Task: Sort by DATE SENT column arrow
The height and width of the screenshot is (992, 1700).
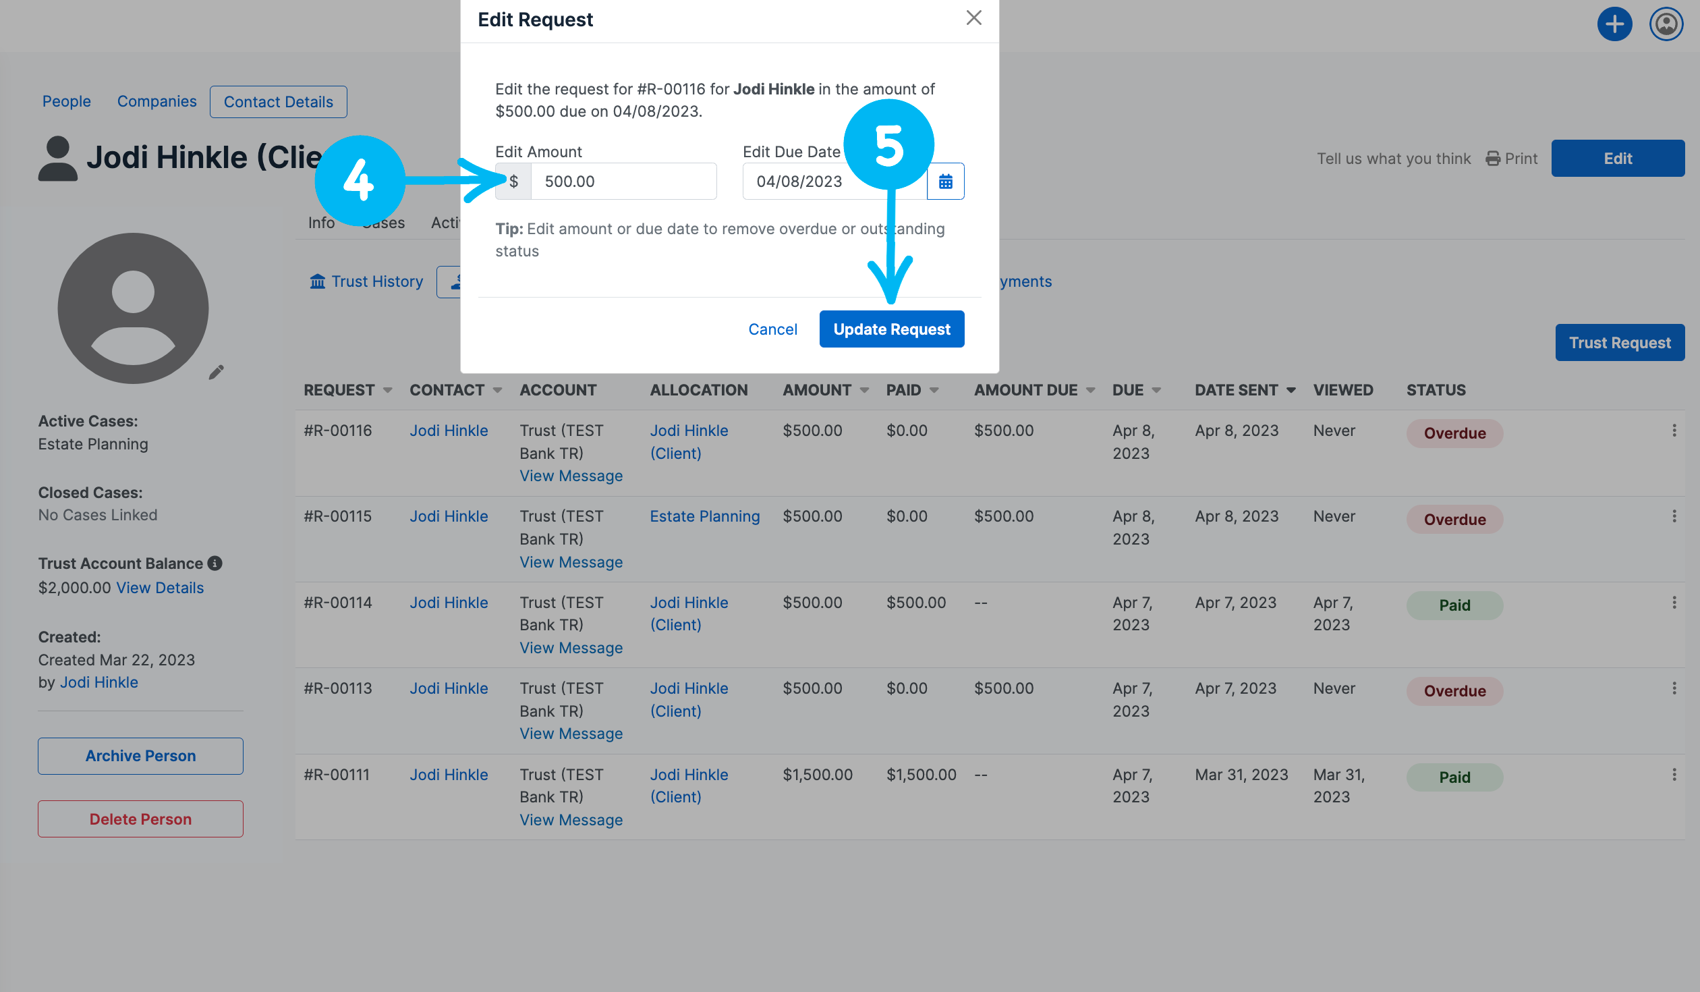Action: 1291,391
